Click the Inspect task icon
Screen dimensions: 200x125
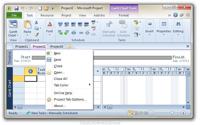[136, 23]
